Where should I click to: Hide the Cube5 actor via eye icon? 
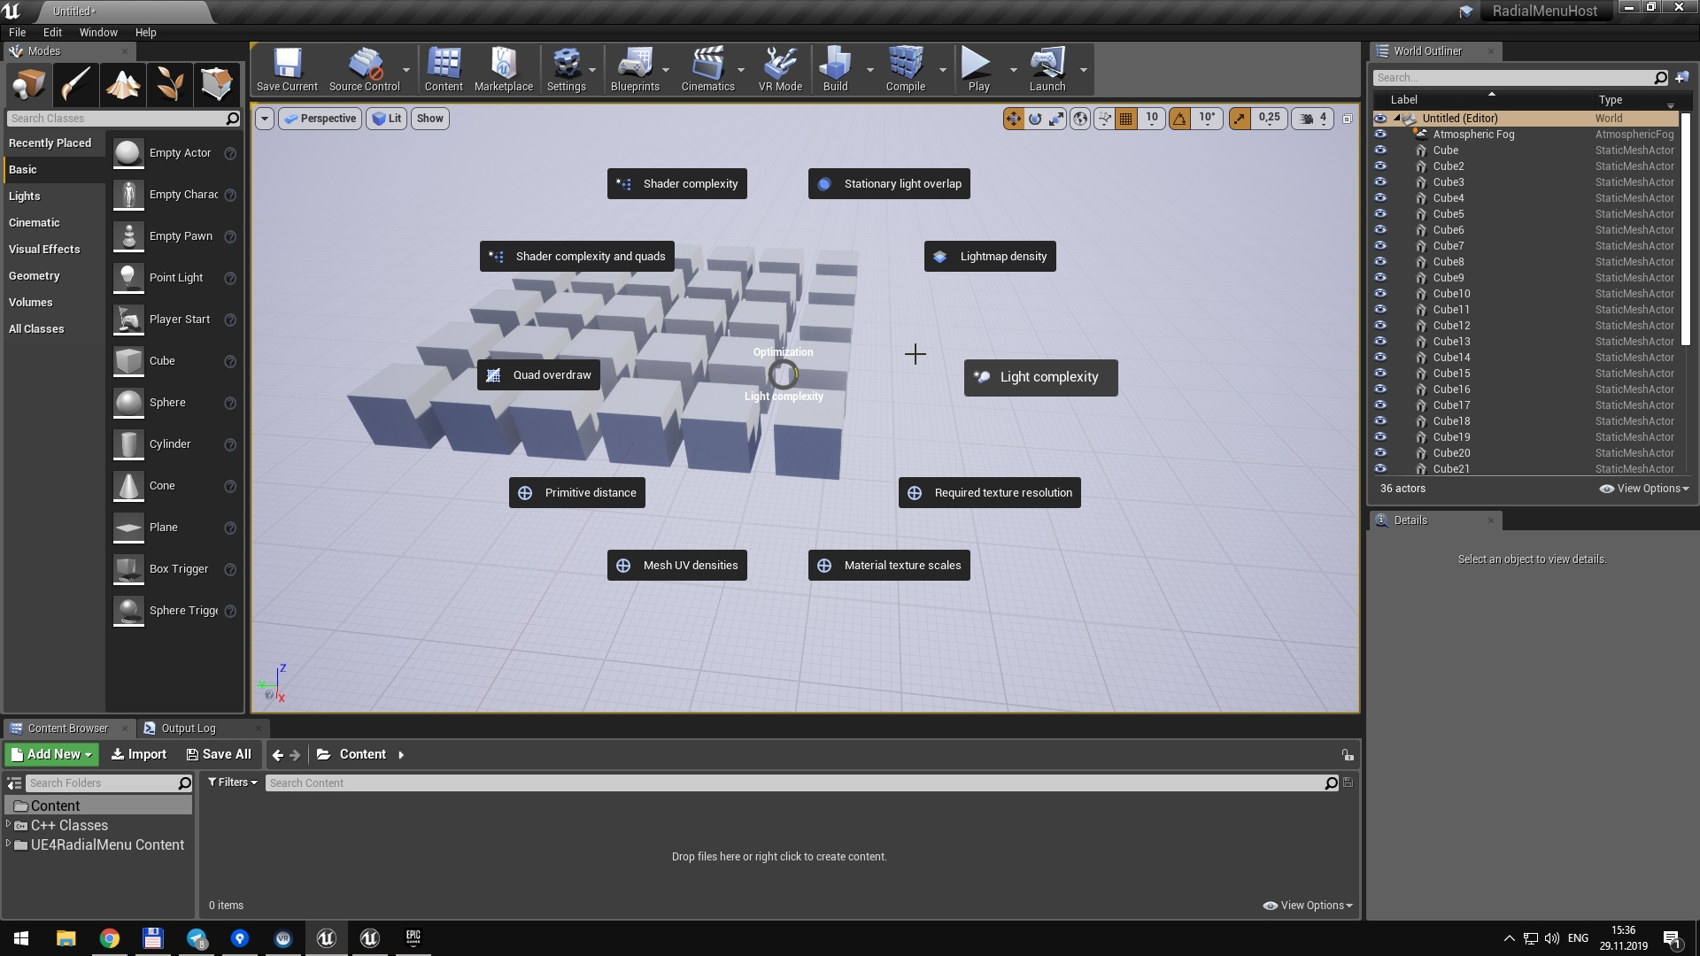coord(1380,214)
